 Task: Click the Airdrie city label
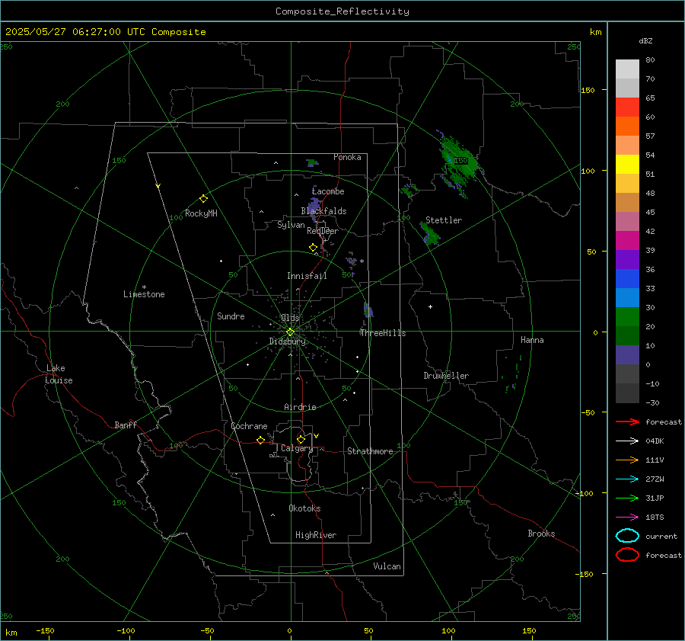tap(300, 407)
